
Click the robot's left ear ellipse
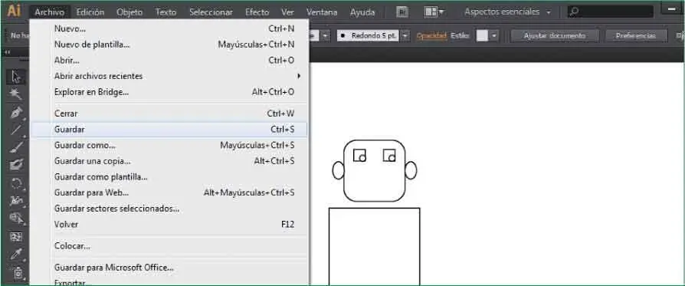[x=338, y=170]
